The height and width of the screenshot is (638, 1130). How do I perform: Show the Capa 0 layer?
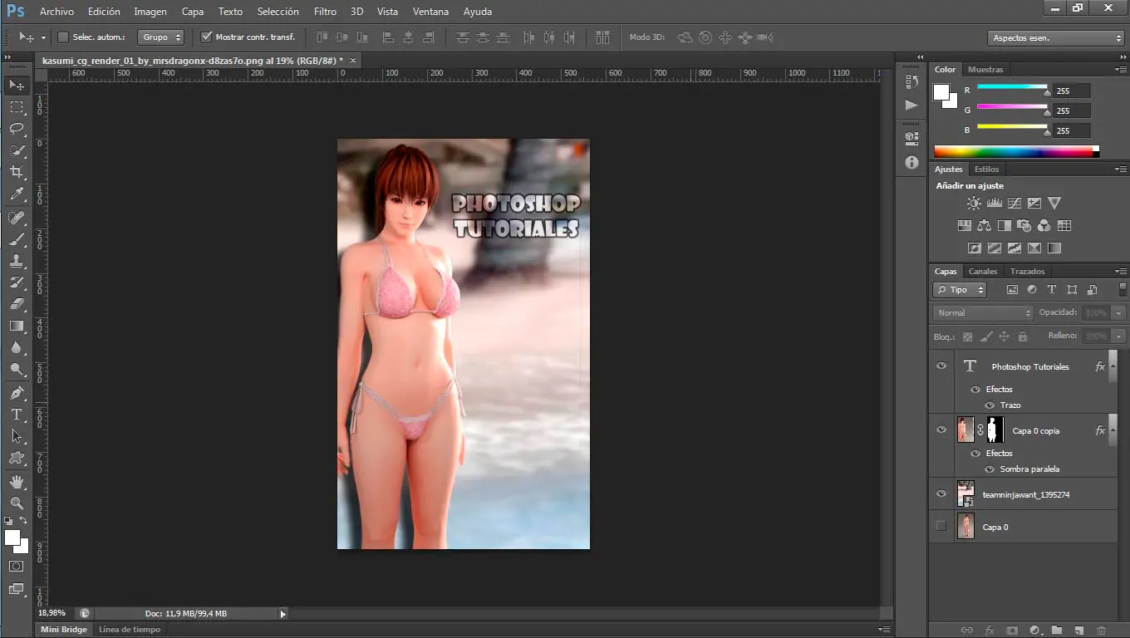941,526
